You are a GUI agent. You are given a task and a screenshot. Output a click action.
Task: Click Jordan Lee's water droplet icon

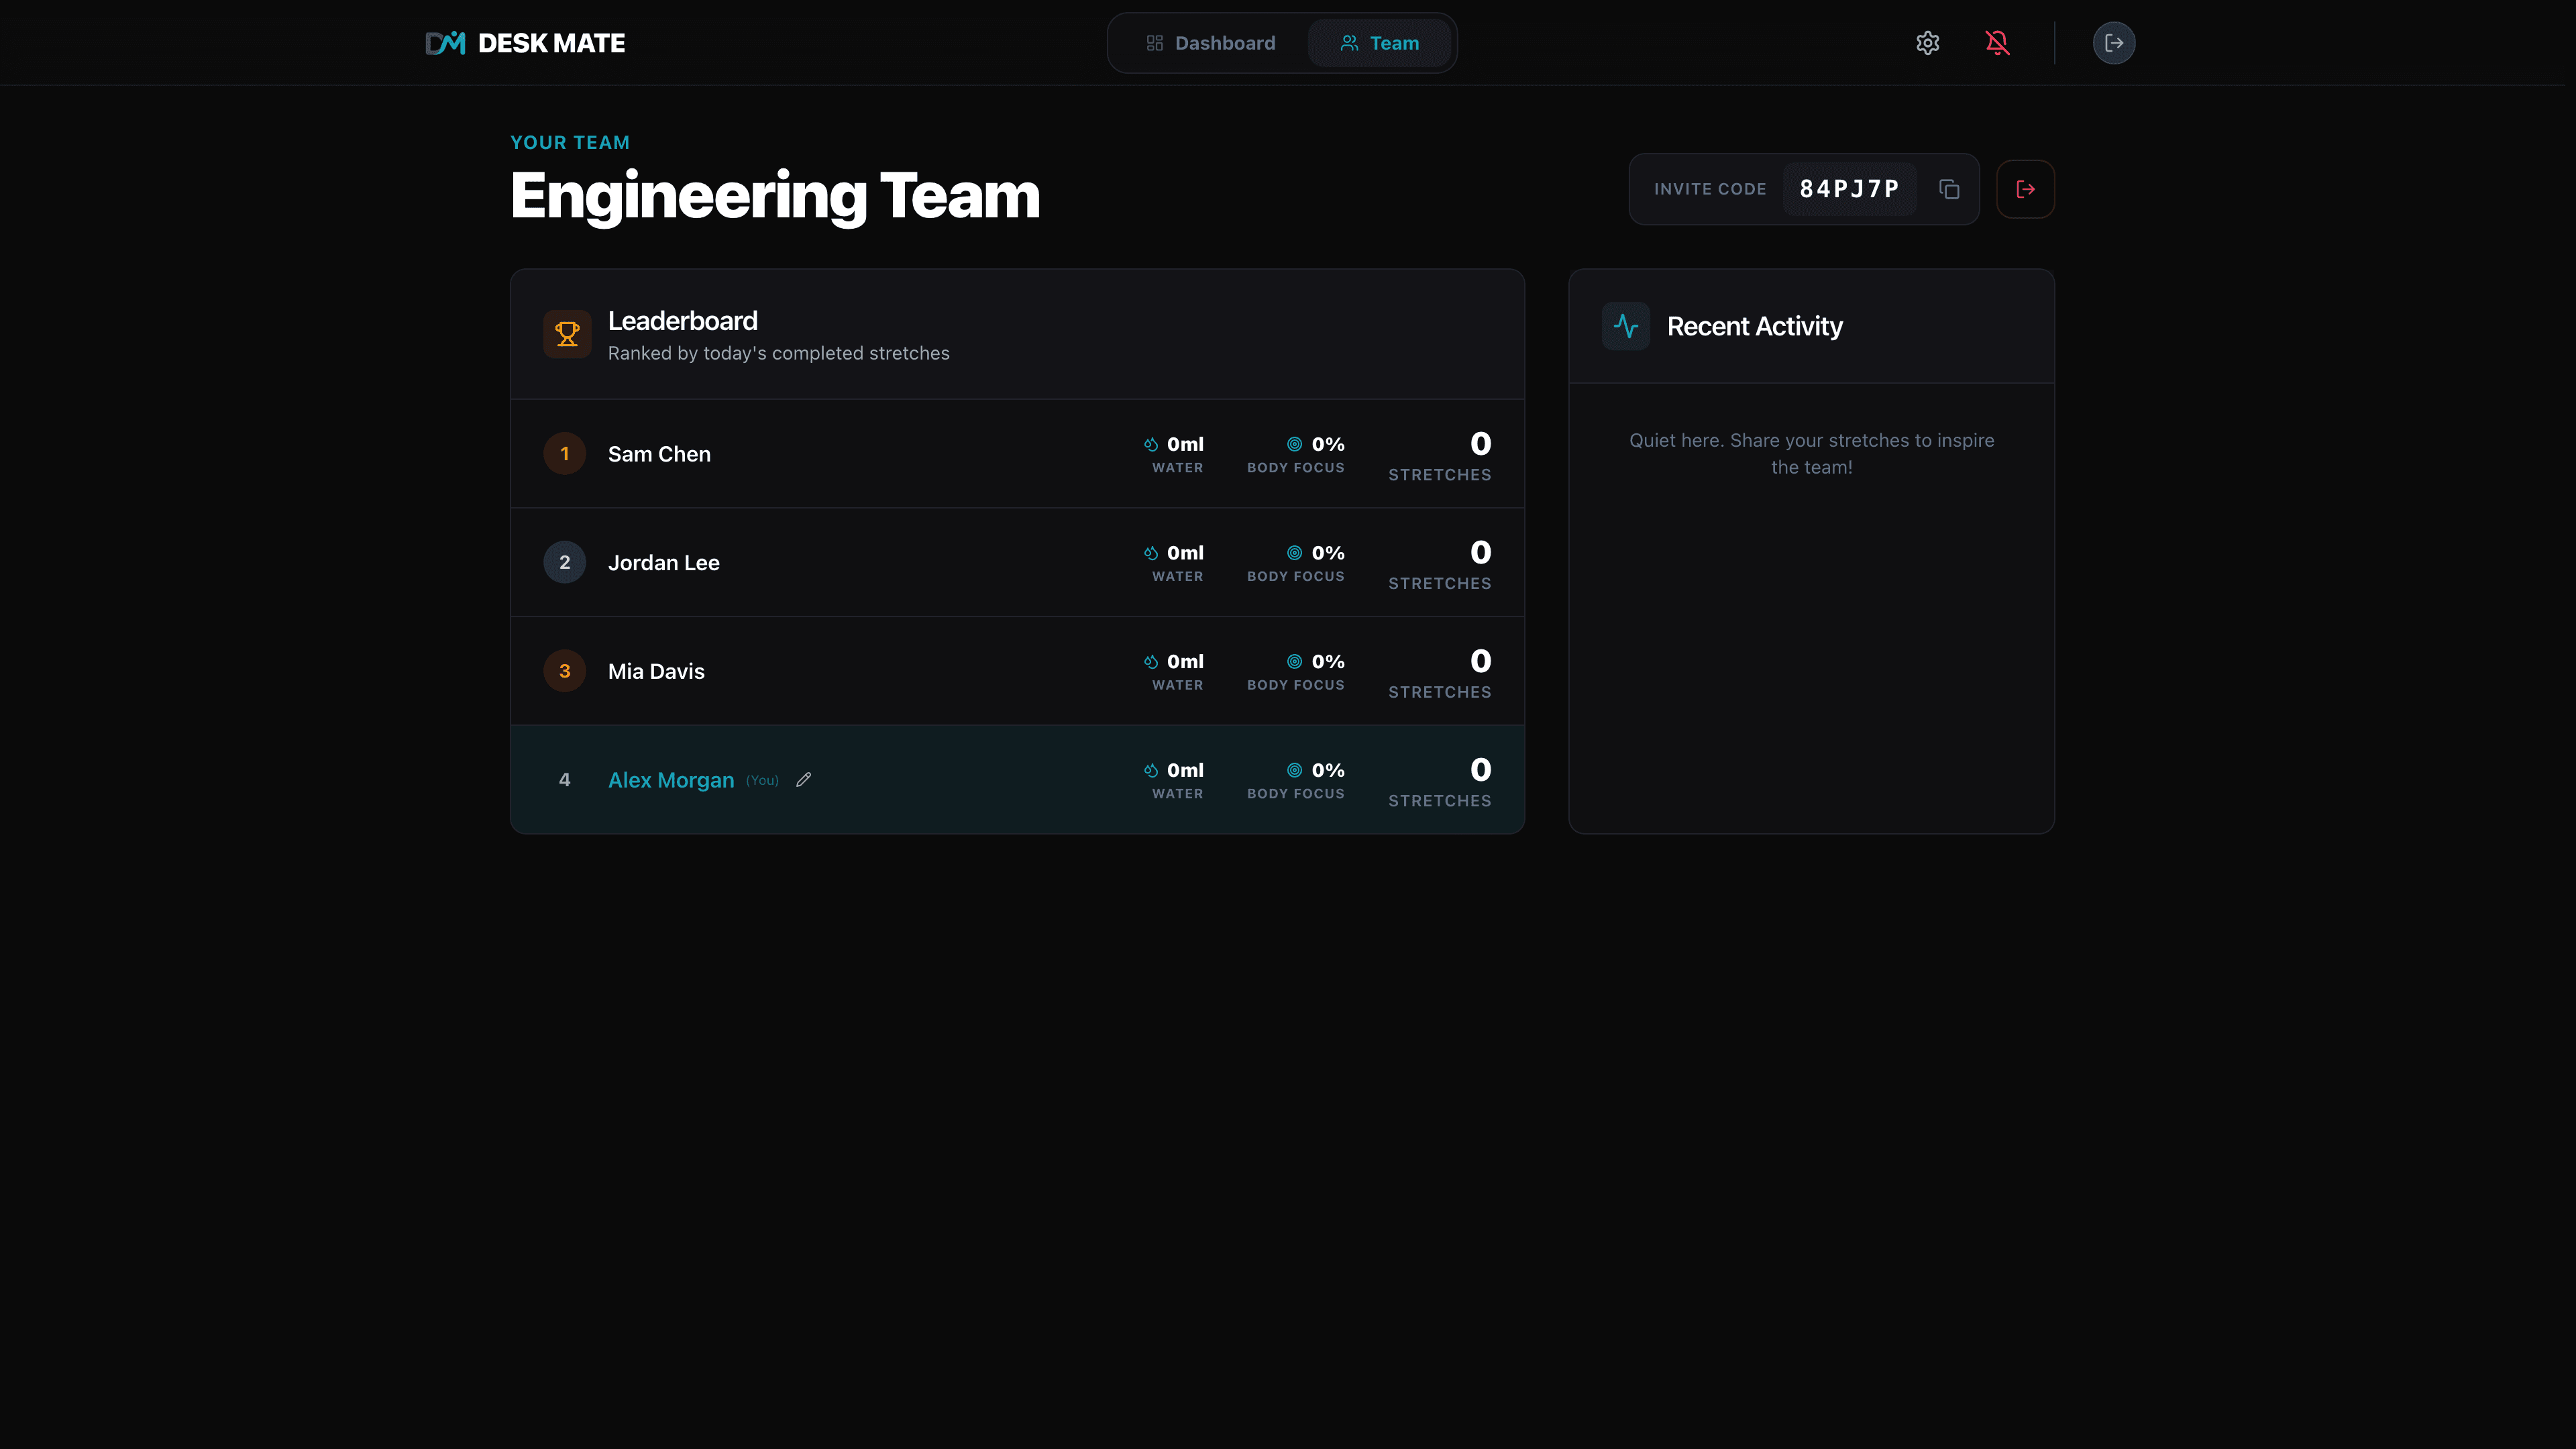1151,553
